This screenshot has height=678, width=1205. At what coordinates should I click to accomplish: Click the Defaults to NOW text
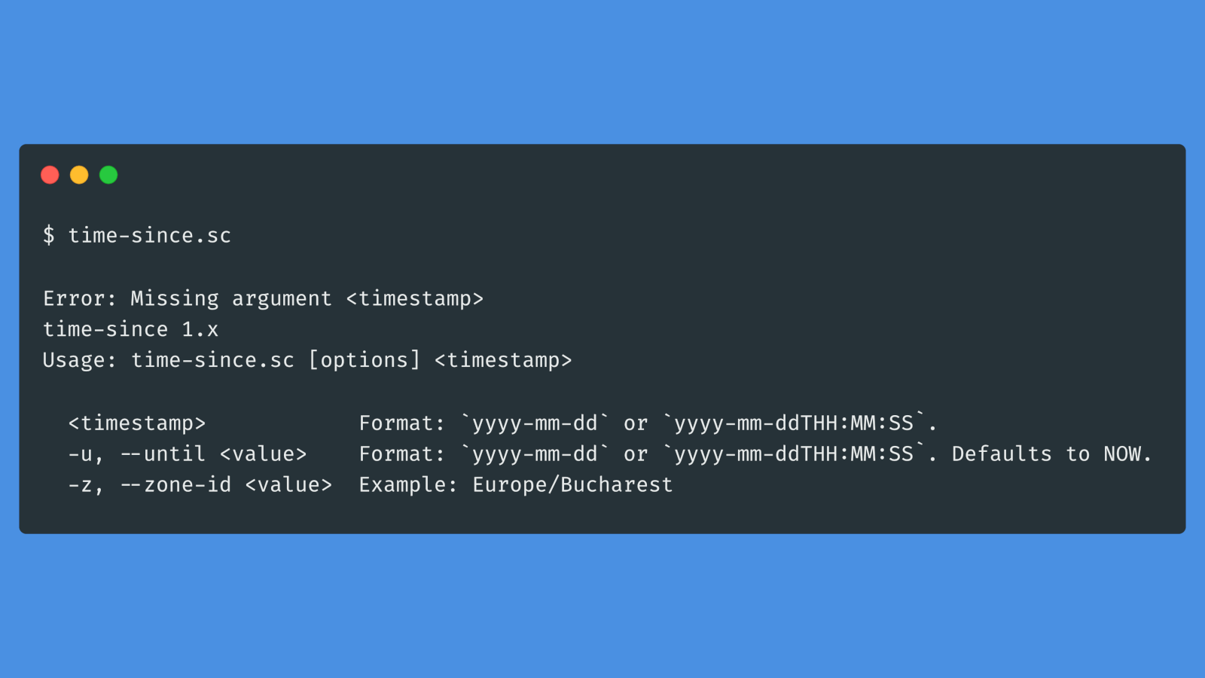pyautogui.click(x=1051, y=454)
